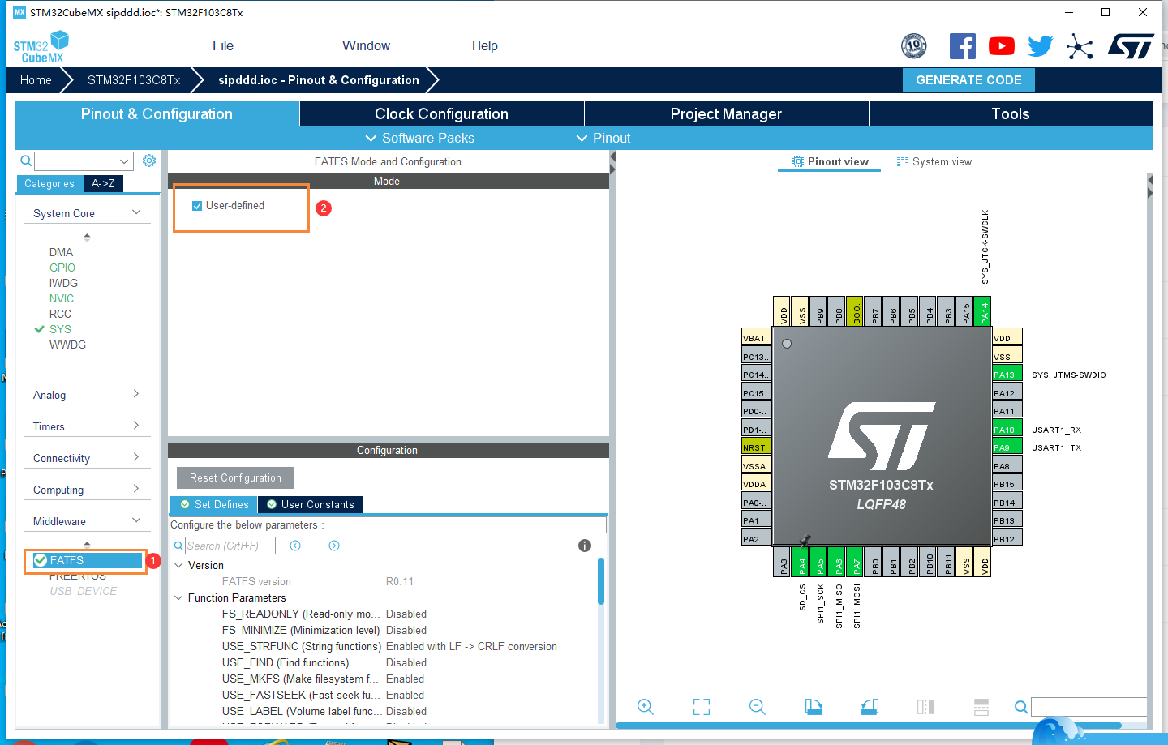Open the Window menu
The image size is (1168, 745).
(x=366, y=45)
